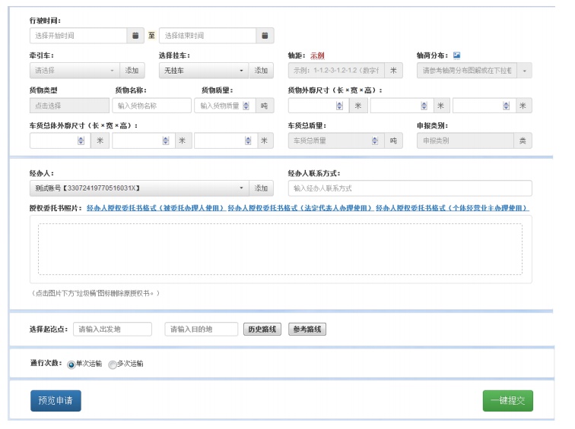
Task: Click the 货物质量 spinner arrows
Action: (x=246, y=106)
